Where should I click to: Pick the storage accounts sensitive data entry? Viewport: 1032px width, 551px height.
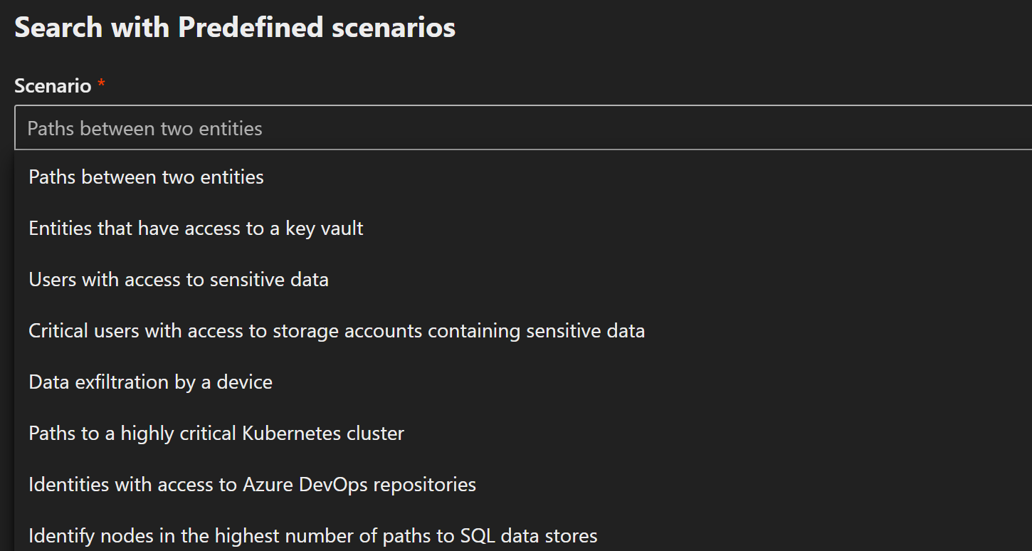click(337, 330)
